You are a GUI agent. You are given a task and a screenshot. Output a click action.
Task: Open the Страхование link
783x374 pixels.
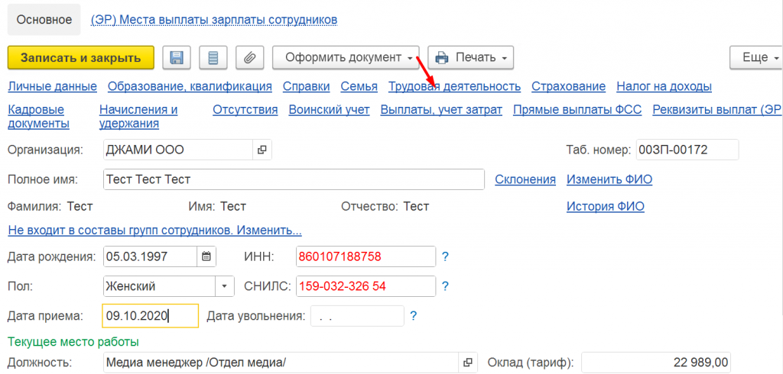tap(569, 87)
